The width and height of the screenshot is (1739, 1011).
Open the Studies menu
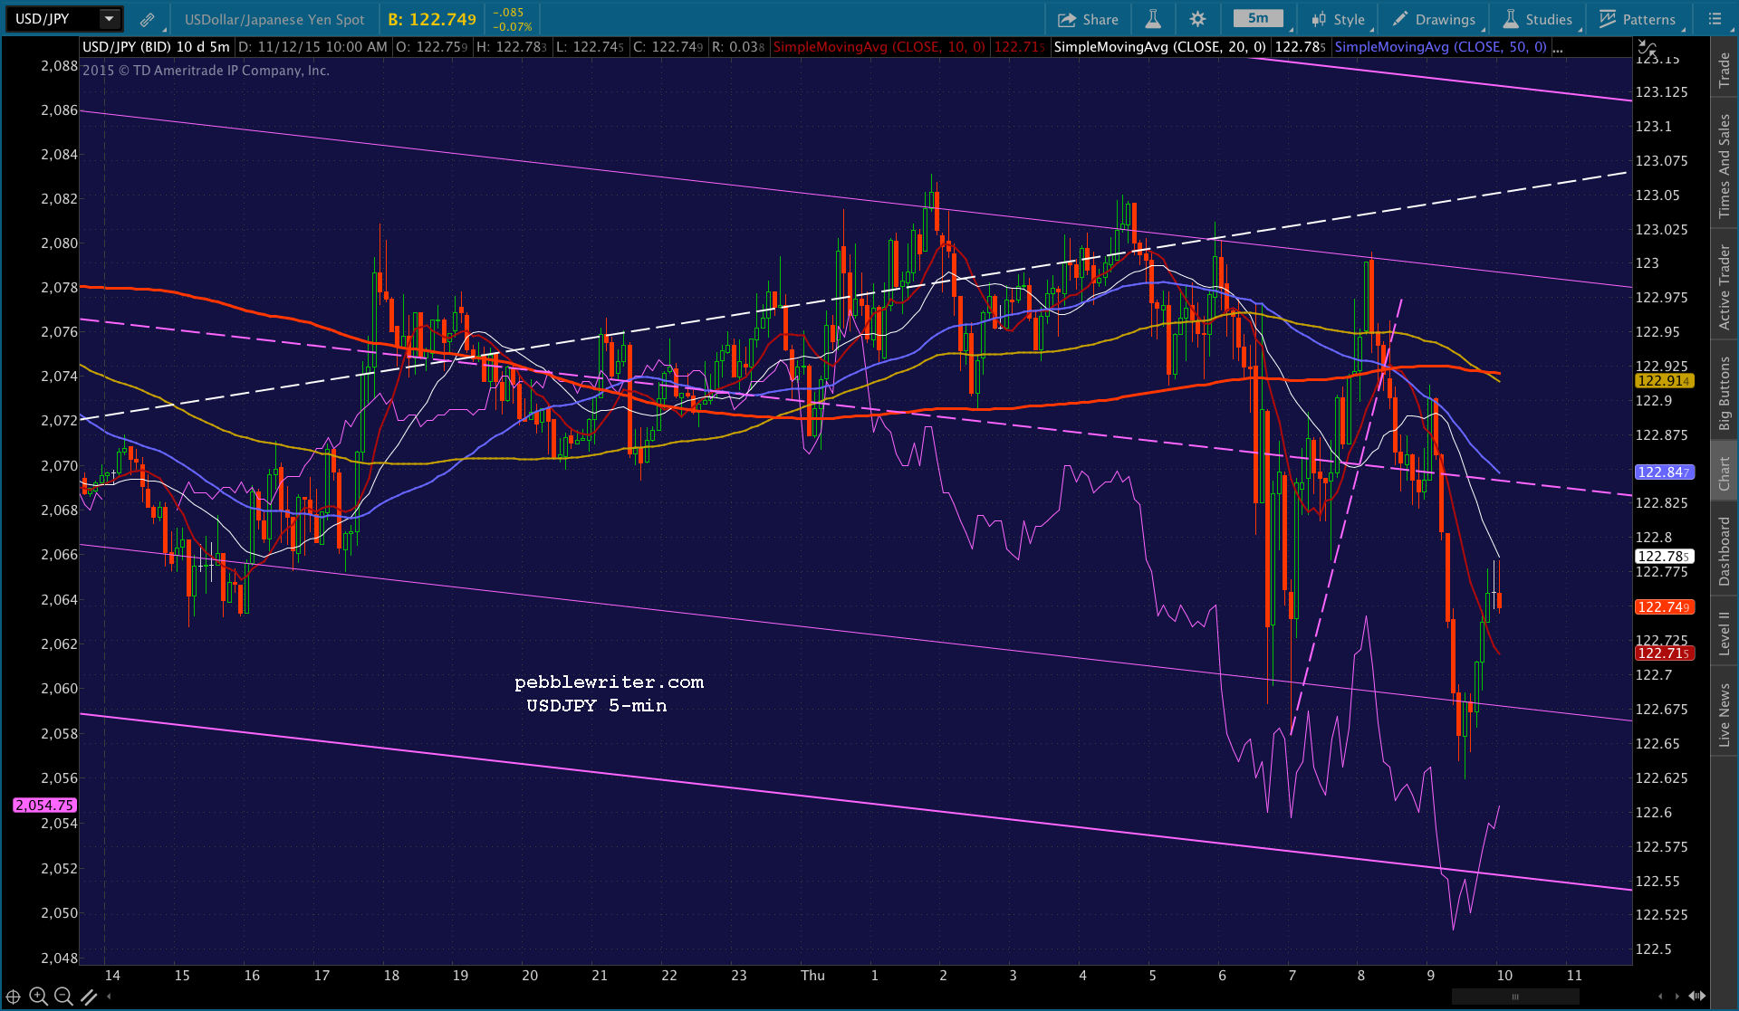pyautogui.click(x=1538, y=19)
